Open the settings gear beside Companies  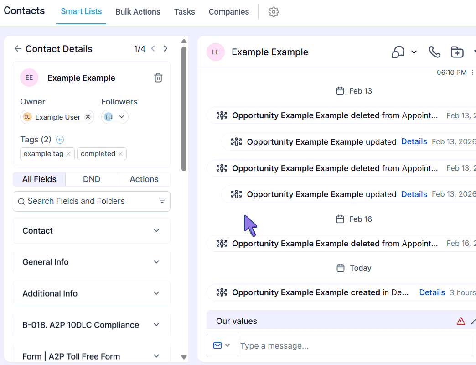coord(273,12)
